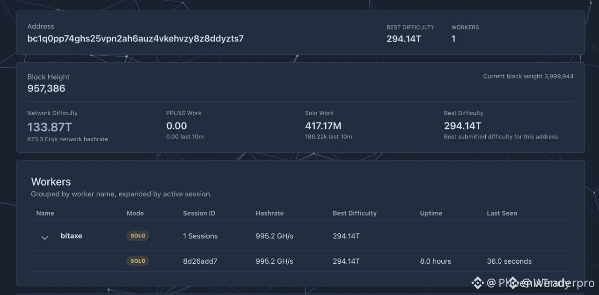Click Best Difficulty label in stats row
Image resolution: width=599 pixels, height=295 pixels.
point(464,113)
